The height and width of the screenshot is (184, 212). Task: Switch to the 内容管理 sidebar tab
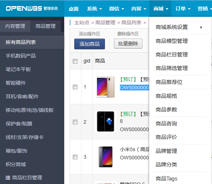15,26
